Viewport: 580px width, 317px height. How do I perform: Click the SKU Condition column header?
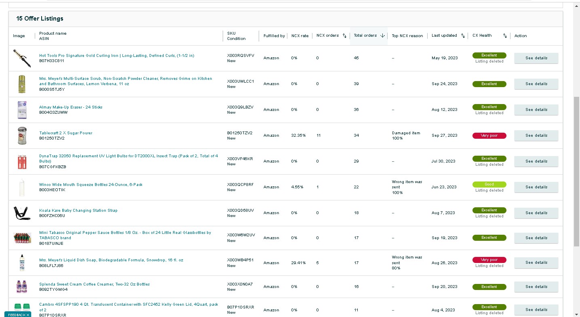click(x=236, y=36)
